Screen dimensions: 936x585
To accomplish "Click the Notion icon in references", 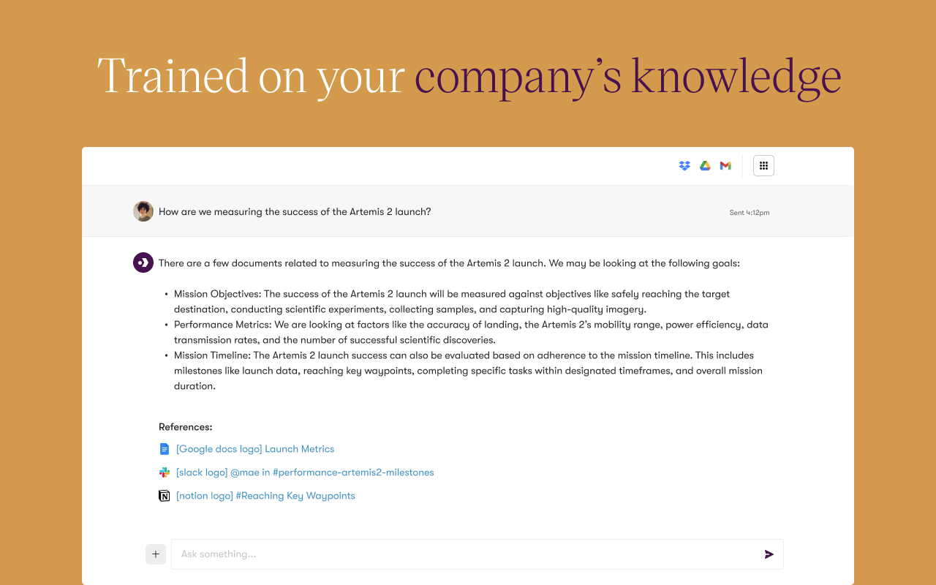I will tap(165, 495).
